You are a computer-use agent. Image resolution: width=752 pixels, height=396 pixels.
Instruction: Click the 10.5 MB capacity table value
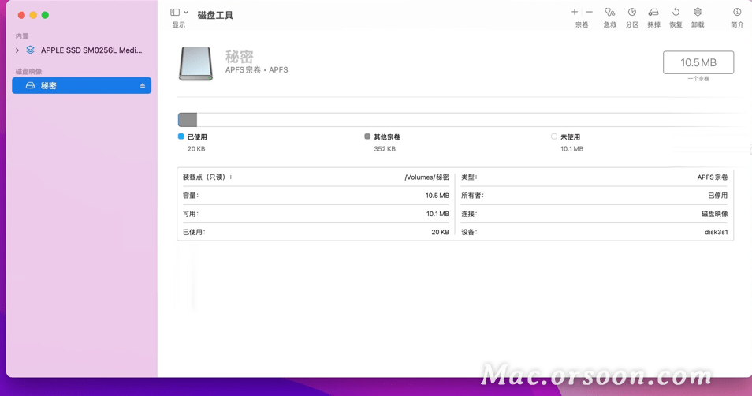coord(437,196)
